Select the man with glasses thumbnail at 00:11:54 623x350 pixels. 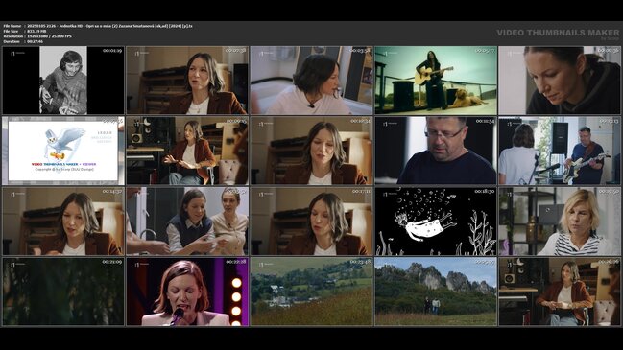click(x=436, y=151)
